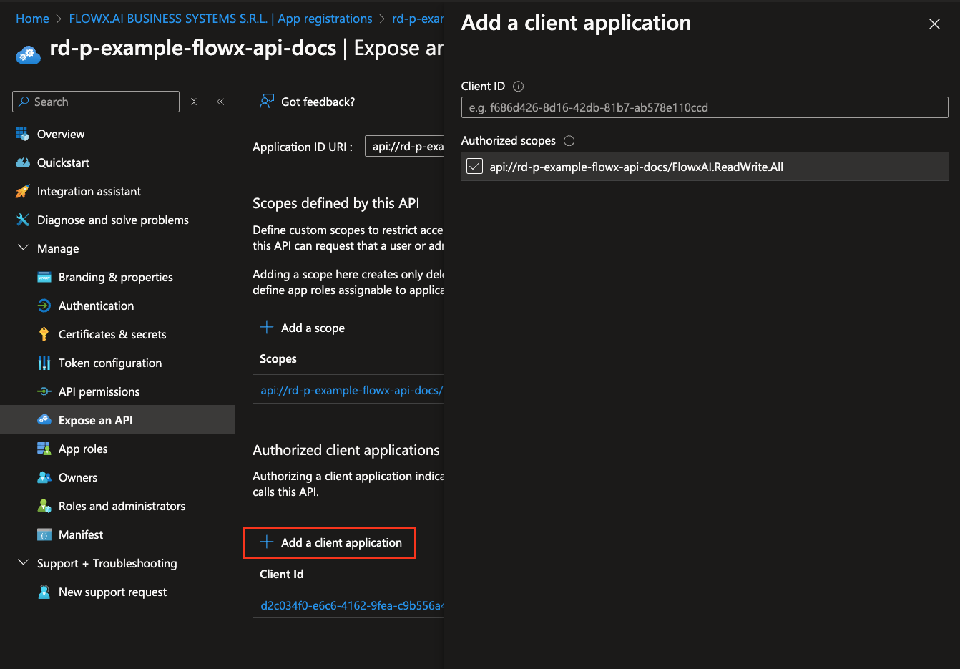Click the Authorized scopes info icon

pos(569,141)
